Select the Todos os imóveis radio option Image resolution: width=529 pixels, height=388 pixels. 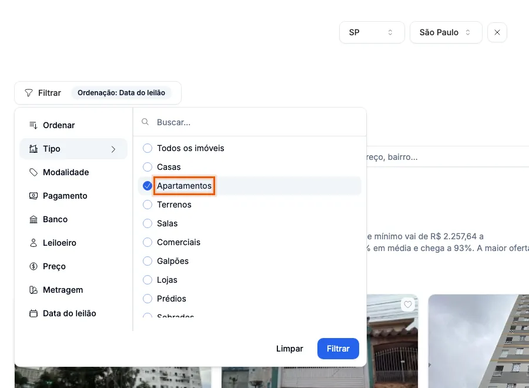click(x=148, y=148)
